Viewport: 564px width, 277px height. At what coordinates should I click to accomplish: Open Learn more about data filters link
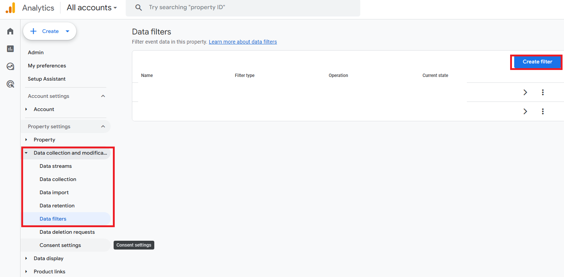pyautogui.click(x=243, y=42)
